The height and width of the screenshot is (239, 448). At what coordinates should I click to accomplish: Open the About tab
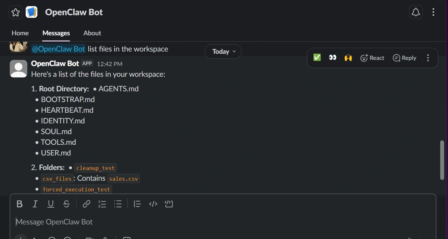point(92,33)
